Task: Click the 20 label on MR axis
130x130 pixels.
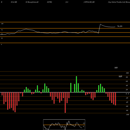Action: [x=127, y=90]
